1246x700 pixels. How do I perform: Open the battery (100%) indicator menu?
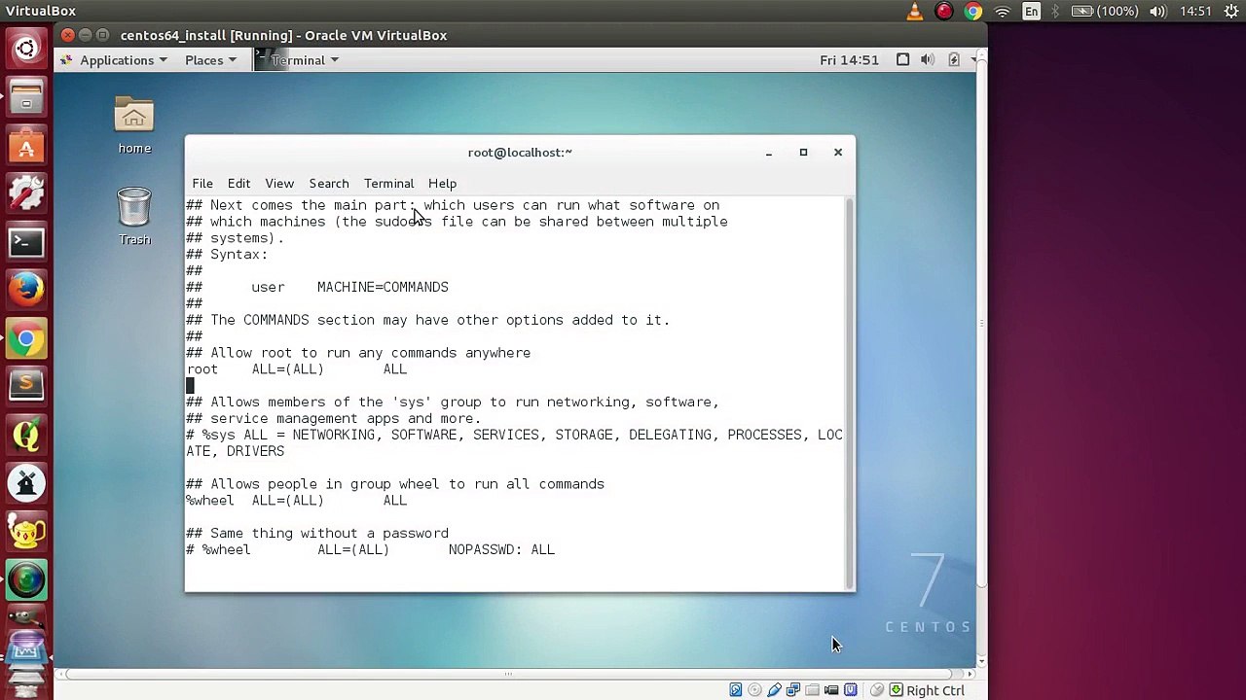1105,12
